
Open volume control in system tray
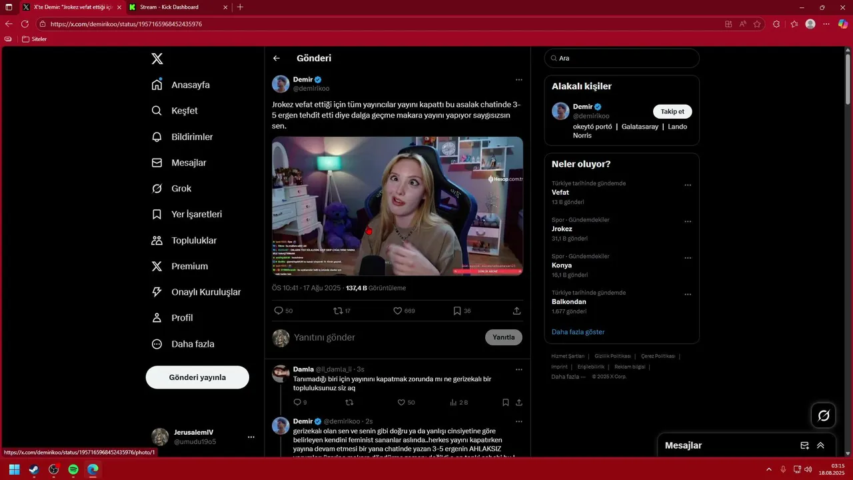808,469
